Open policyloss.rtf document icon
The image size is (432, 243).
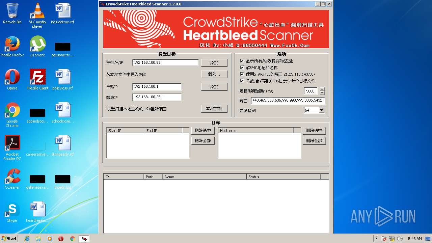[x=63, y=80]
